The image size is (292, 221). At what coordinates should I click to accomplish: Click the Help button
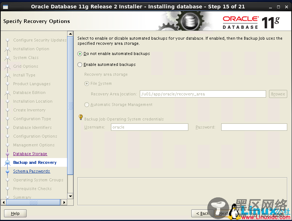(15, 213)
